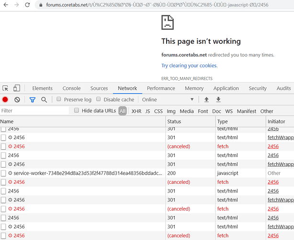
Task: Filter requests by CSS
Action: (158, 111)
